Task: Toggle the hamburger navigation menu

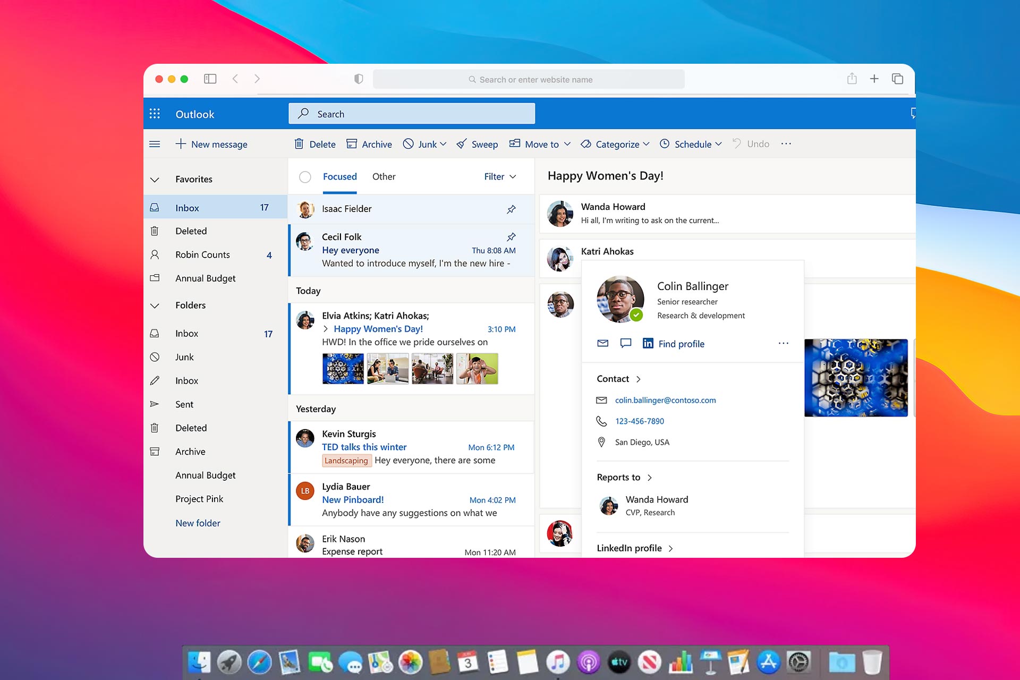Action: click(x=155, y=144)
